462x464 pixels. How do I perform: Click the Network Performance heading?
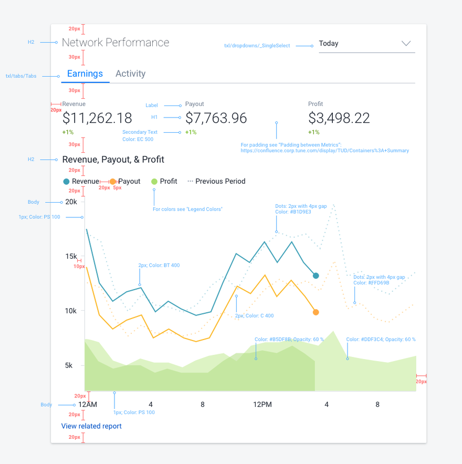(115, 43)
